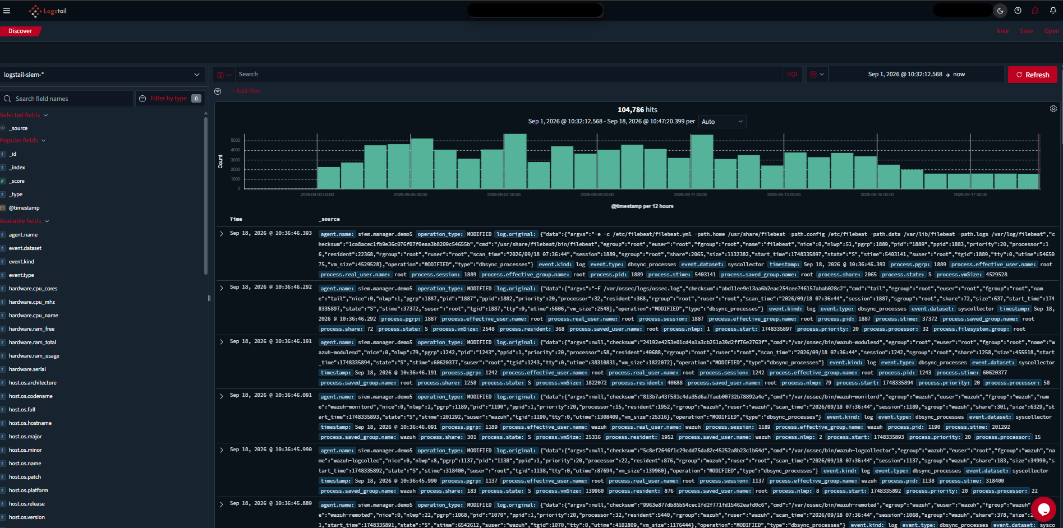Switch the DQL query language toggle
This screenshot has width=1063, height=528.
click(x=792, y=75)
